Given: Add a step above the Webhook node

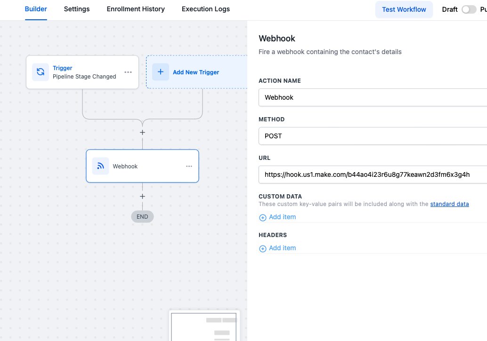Looking at the screenshot, I should coord(142,133).
